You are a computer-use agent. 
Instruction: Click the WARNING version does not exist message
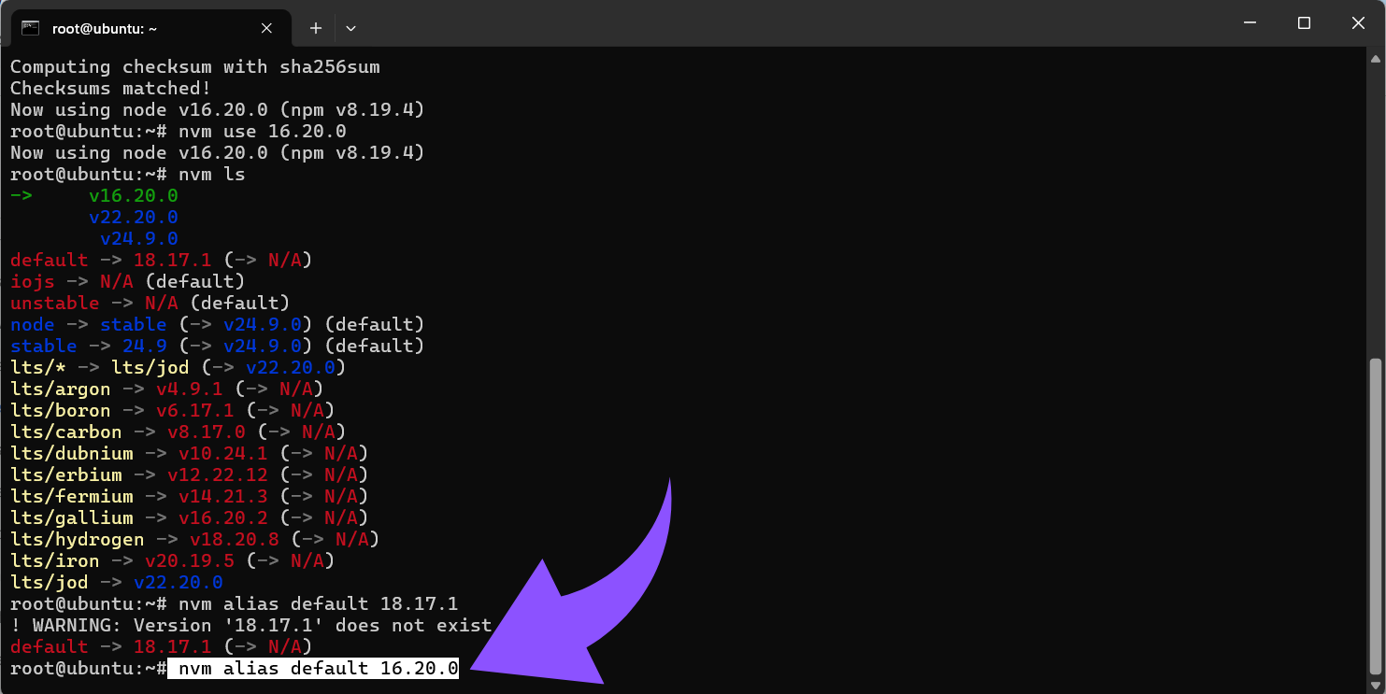[x=250, y=626]
